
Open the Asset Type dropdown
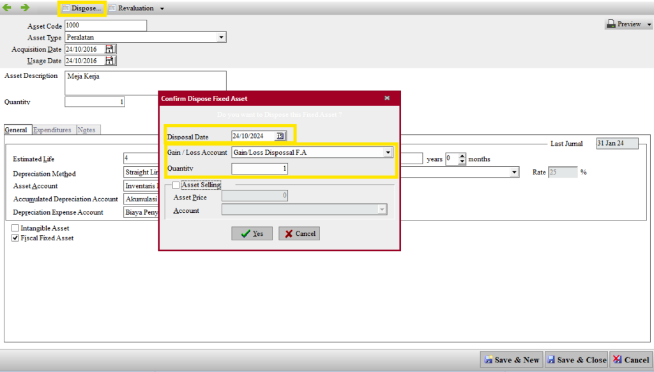[221, 37]
